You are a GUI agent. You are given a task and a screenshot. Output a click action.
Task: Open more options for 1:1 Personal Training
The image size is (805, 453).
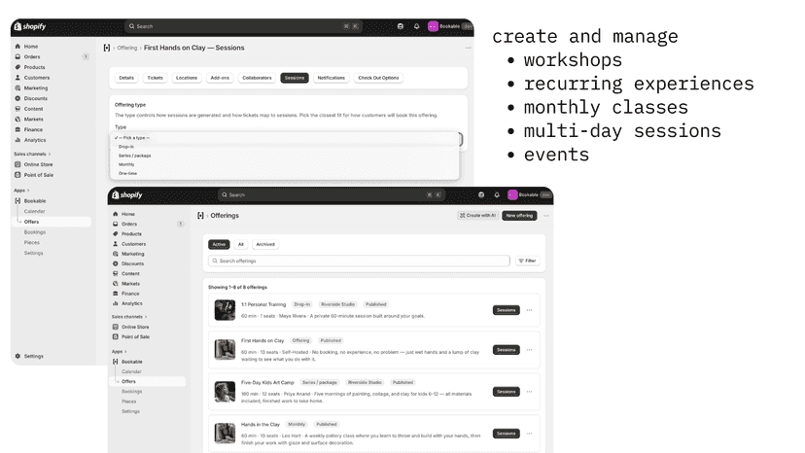pos(529,310)
